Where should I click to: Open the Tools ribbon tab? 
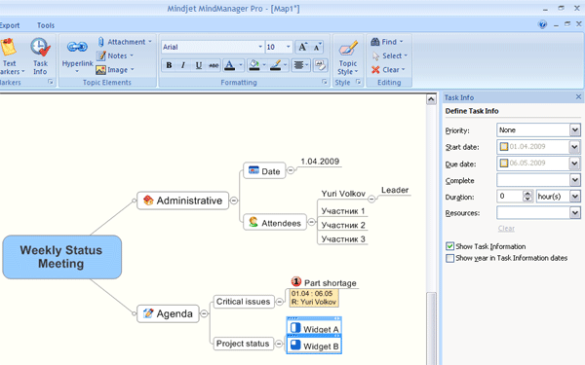pos(46,25)
